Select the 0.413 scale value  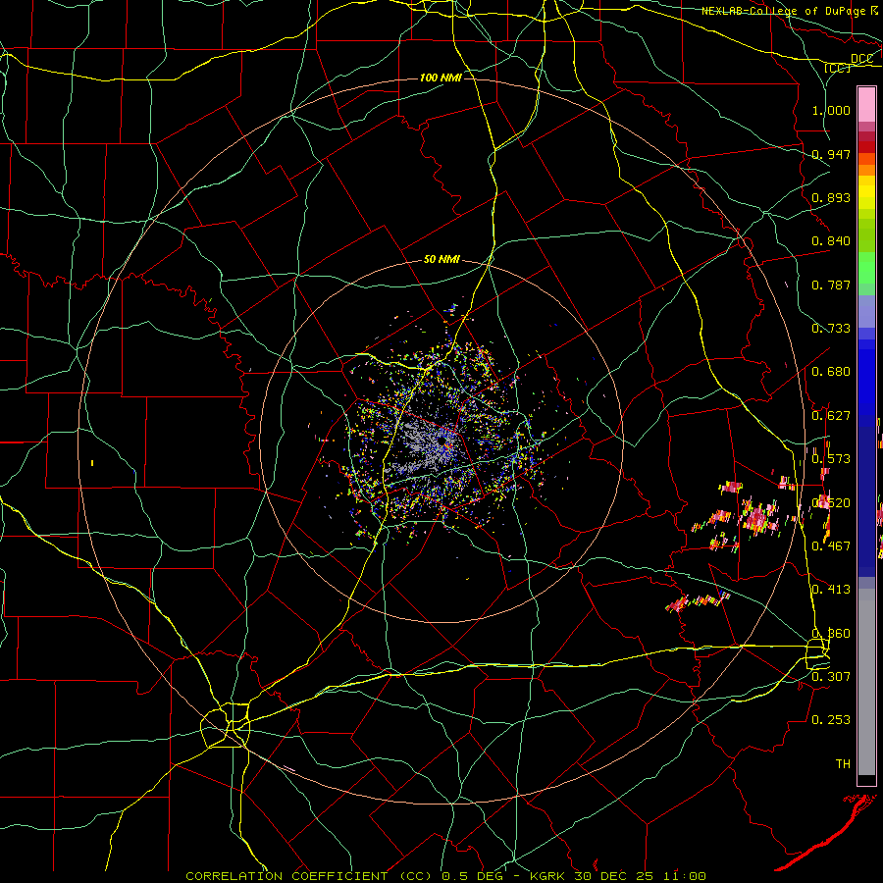831,590
